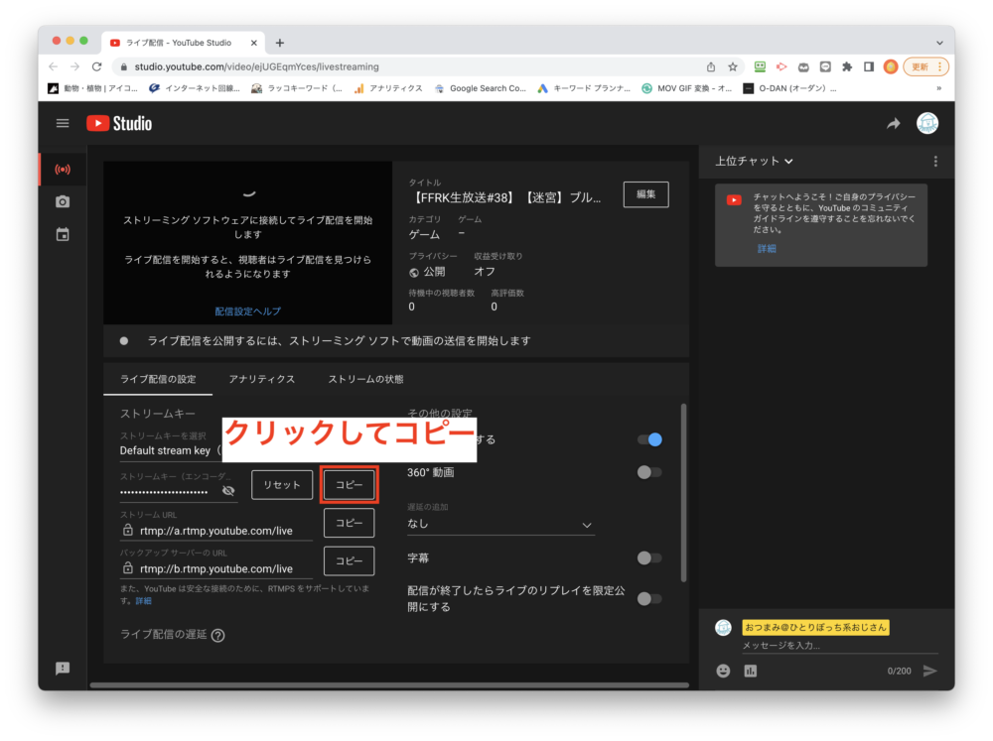Select the Stream (live) sidebar icon
This screenshot has height=741, width=993.
coord(62,170)
